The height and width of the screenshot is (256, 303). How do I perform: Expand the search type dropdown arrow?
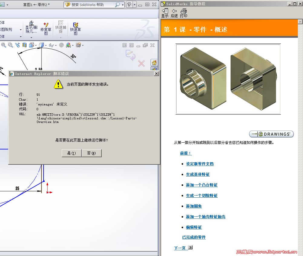click(x=123, y=5)
